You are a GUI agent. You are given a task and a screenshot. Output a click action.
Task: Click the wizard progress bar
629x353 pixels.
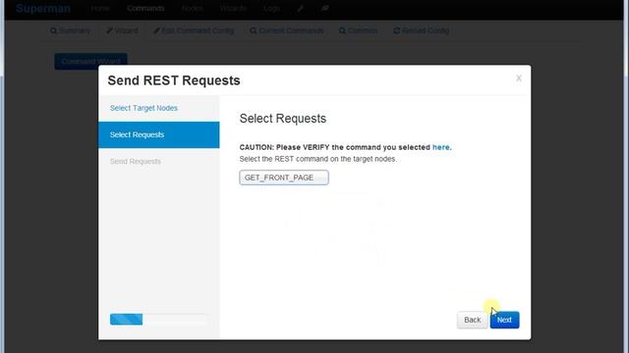click(x=158, y=320)
